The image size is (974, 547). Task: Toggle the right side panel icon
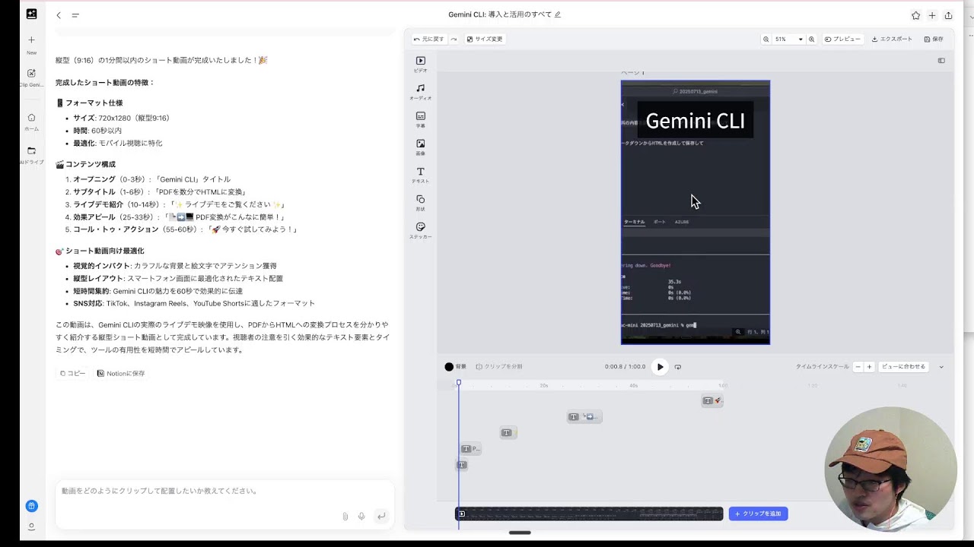coord(941,61)
